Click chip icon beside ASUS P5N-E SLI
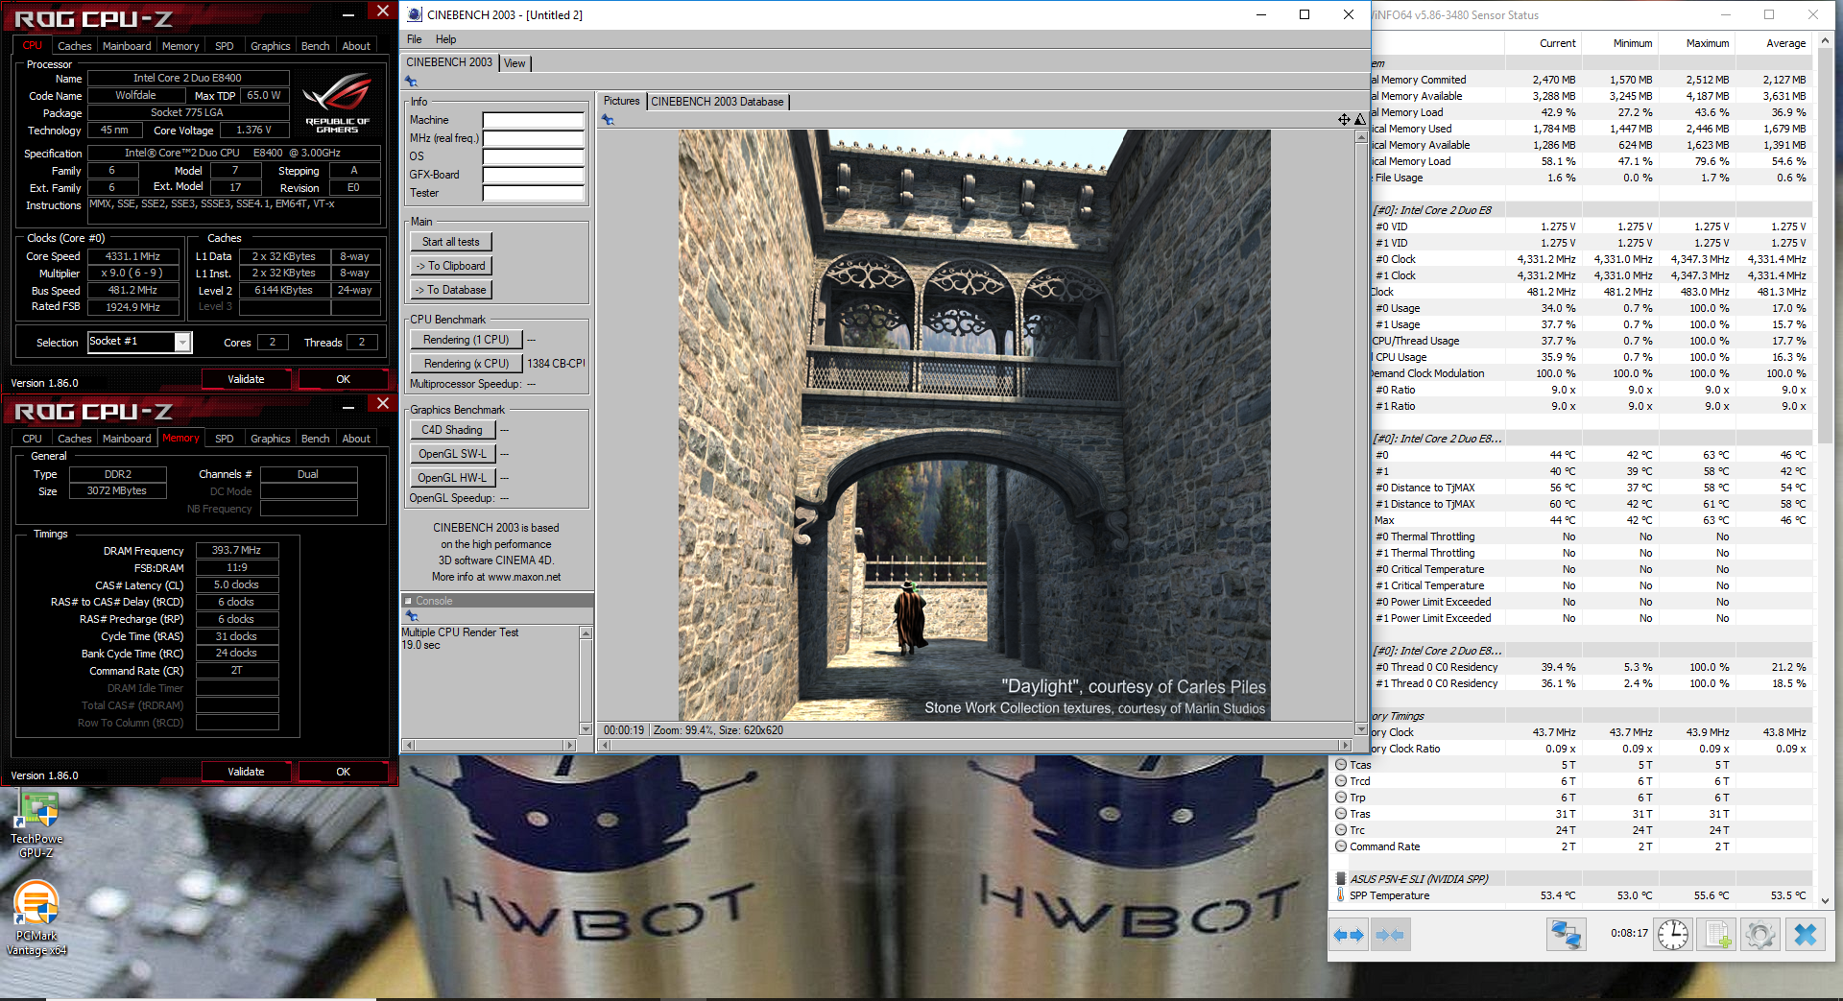 click(1341, 878)
